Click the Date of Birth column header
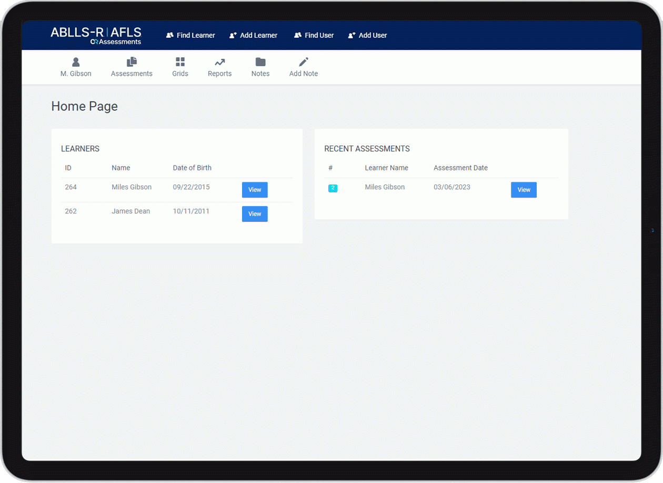 pyautogui.click(x=192, y=168)
